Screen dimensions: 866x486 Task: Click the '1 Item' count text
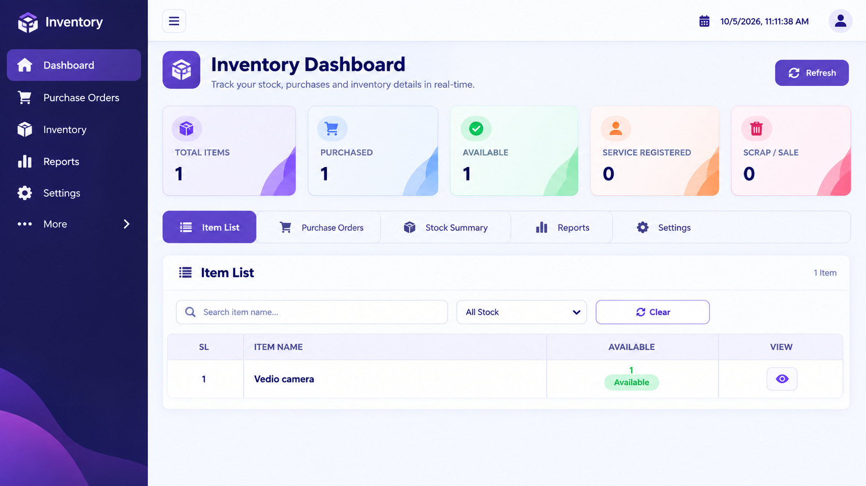click(825, 273)
